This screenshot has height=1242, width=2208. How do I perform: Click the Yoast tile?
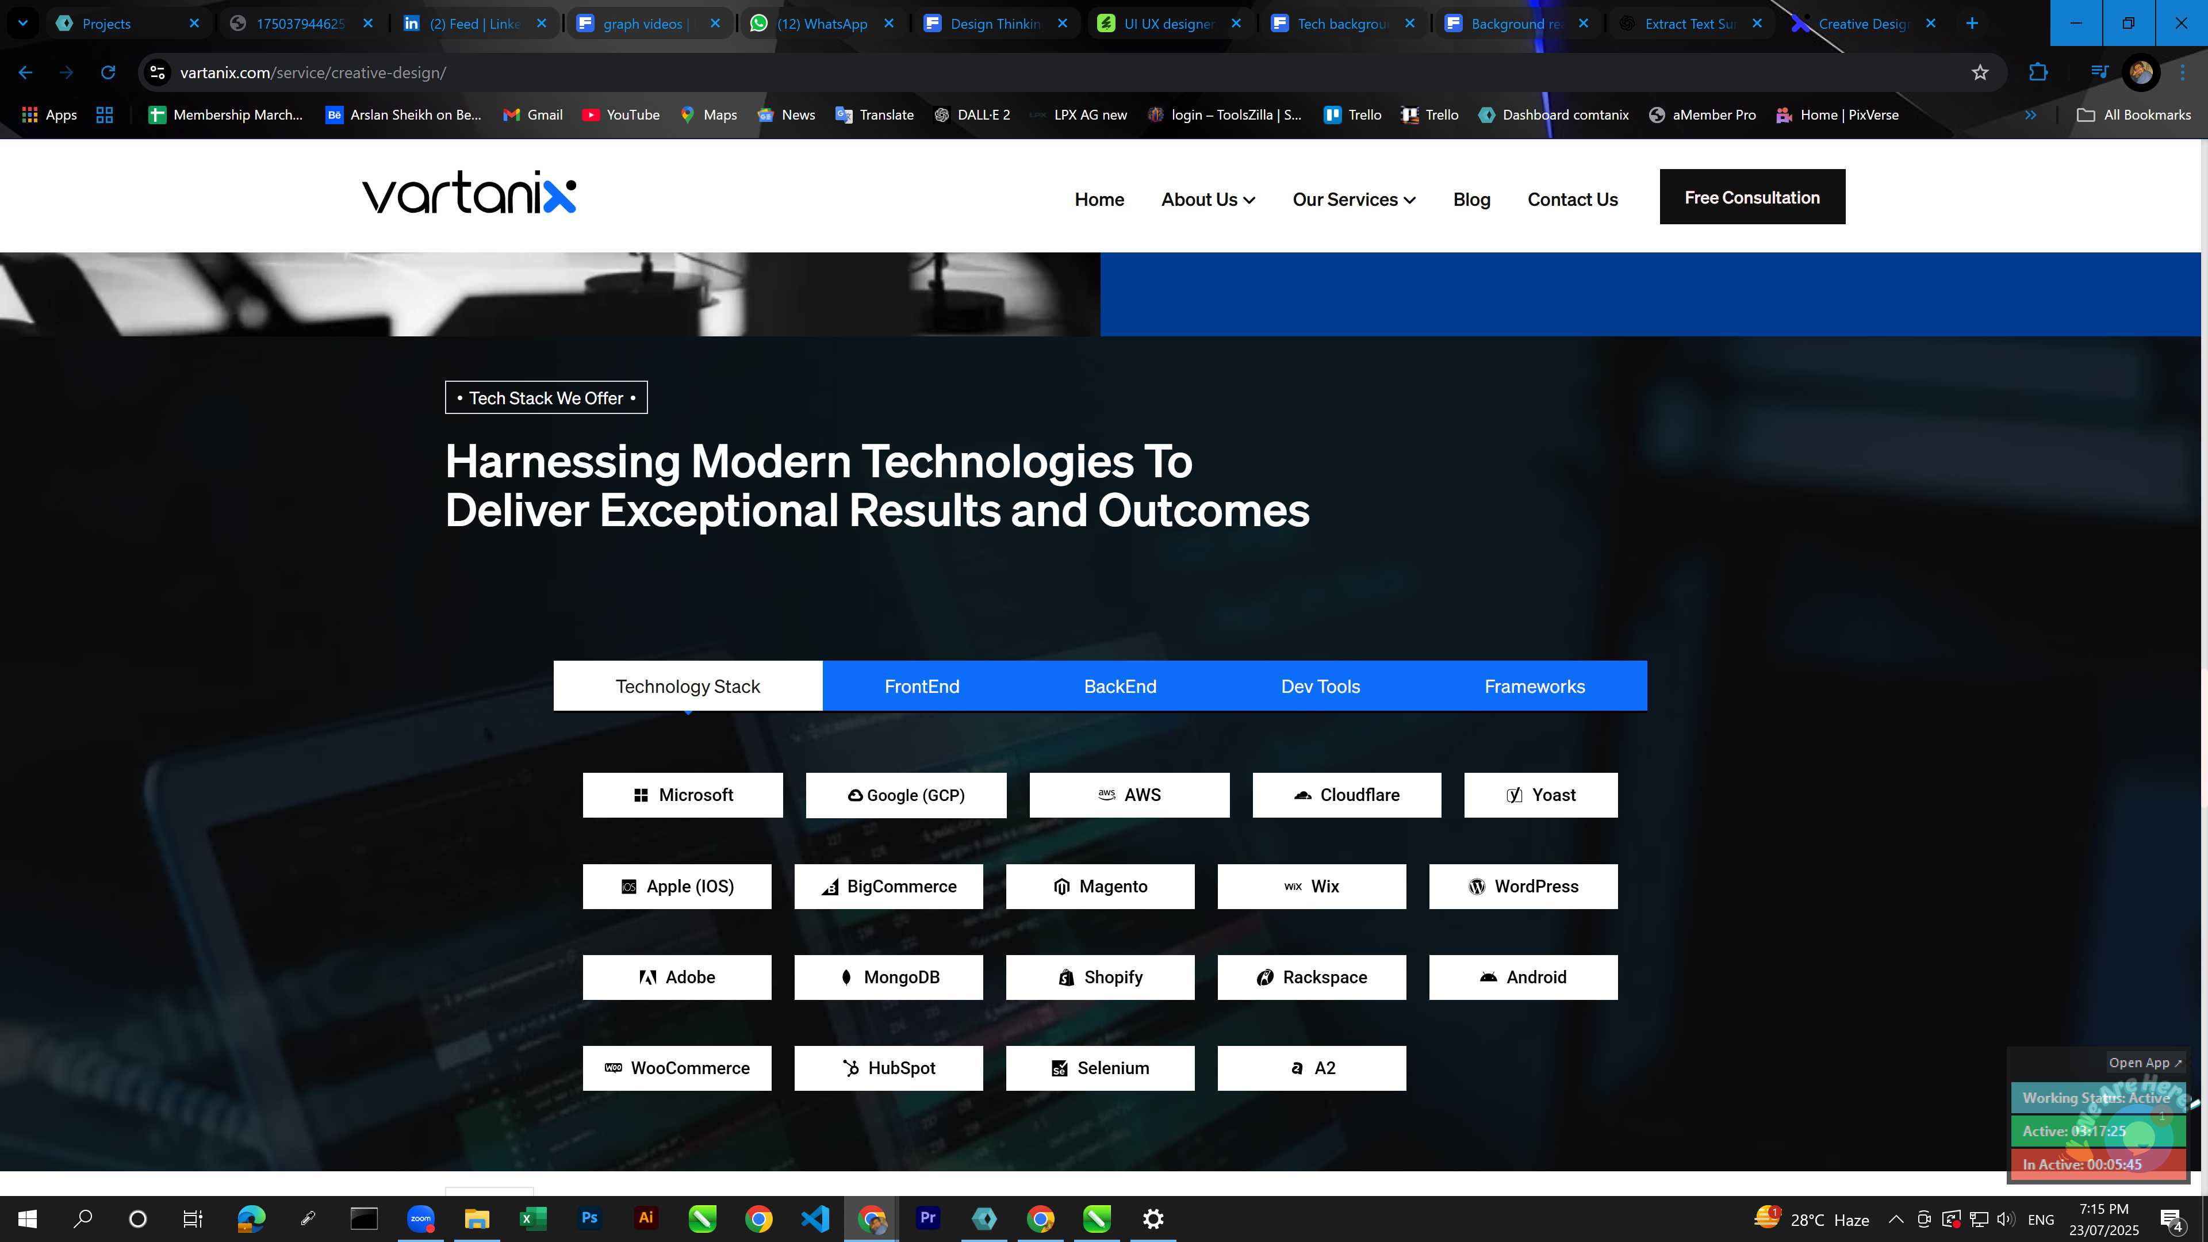point(1540,795)
